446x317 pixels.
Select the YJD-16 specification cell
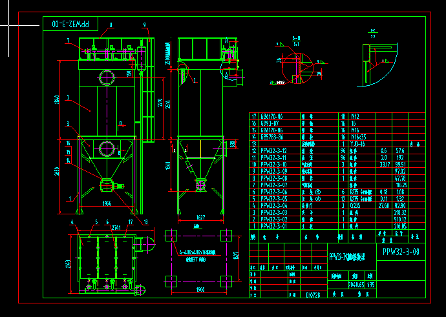pyautogui.click(x=358, y=144)
